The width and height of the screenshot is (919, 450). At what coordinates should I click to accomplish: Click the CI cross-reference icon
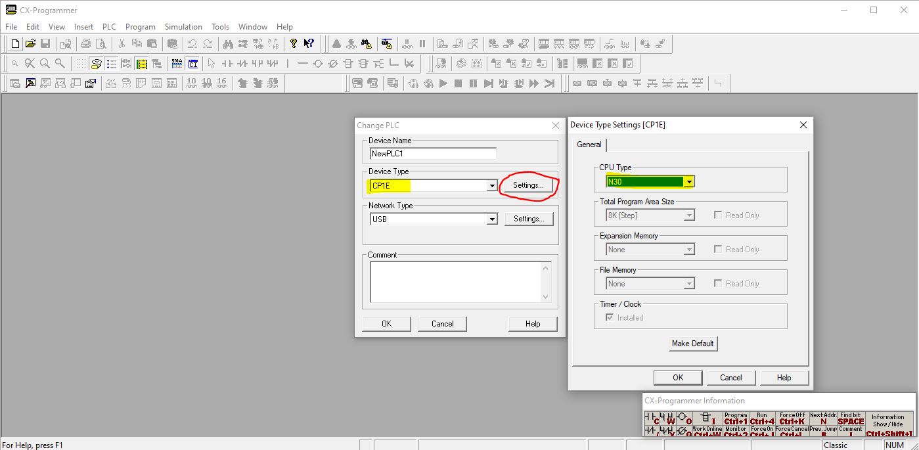click(192, 64)
